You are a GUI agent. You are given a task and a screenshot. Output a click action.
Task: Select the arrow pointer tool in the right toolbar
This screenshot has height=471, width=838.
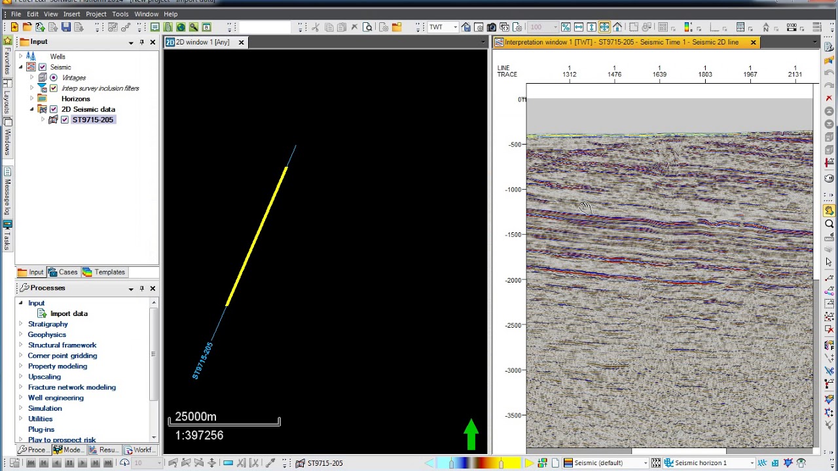pyautogui.click(x=829, y=262)
